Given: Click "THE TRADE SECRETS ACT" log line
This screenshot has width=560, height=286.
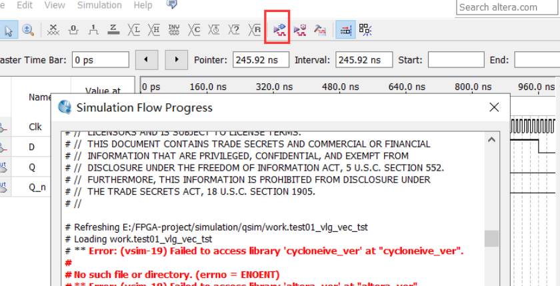Looking at the screenshot, I should click(x=191, y=191).
